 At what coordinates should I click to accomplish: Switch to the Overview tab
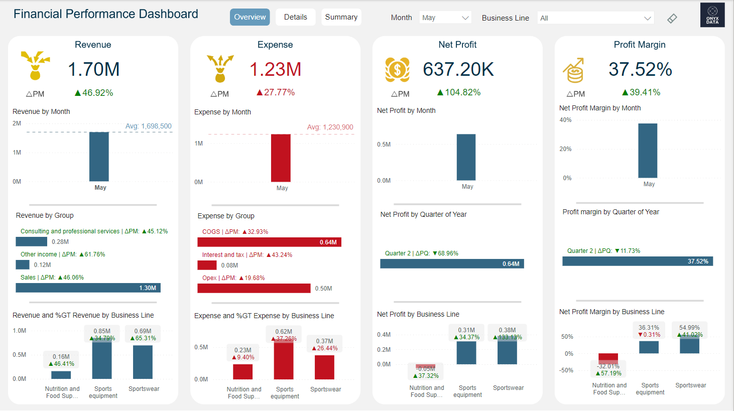pos(250,17)
